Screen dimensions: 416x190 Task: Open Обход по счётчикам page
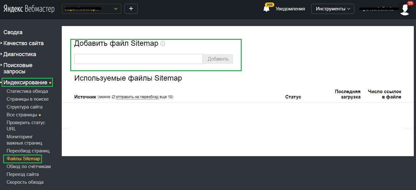tap(29, 166)
